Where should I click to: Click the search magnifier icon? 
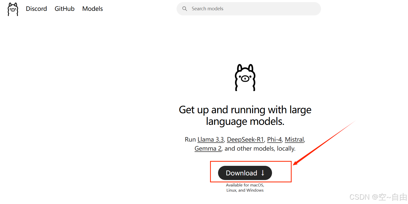click(x=185, y=9)
